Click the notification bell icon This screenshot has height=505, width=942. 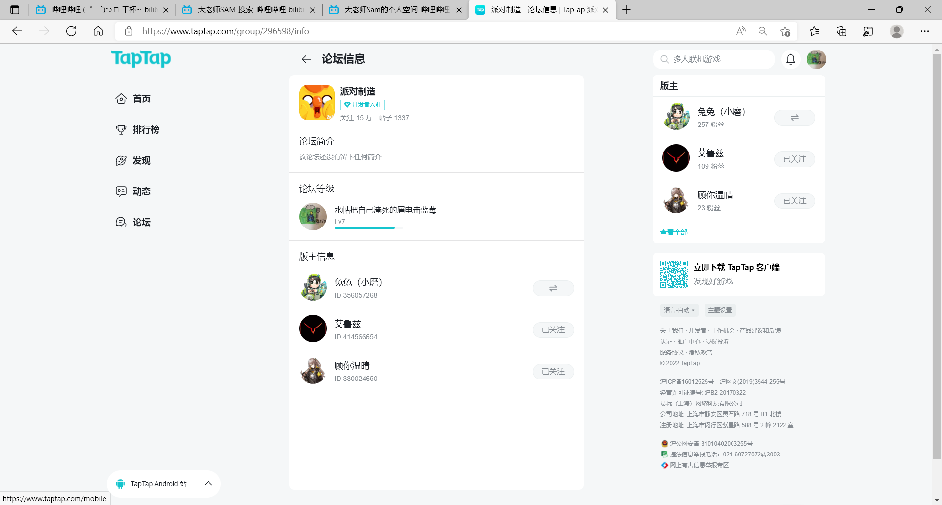[x=790, y=59]
